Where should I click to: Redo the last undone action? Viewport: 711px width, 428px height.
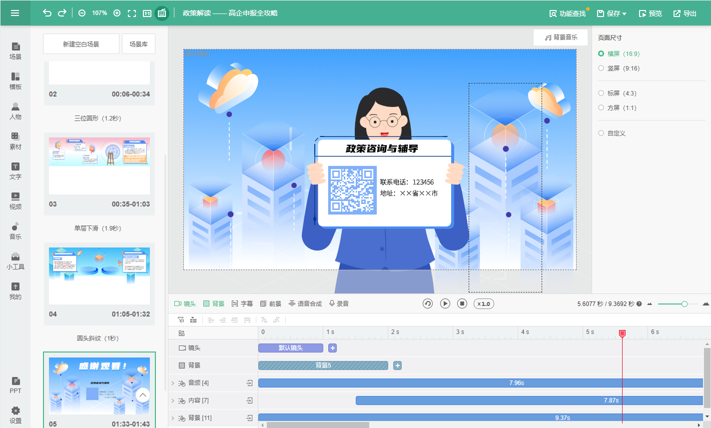click(x=62, y=13)
